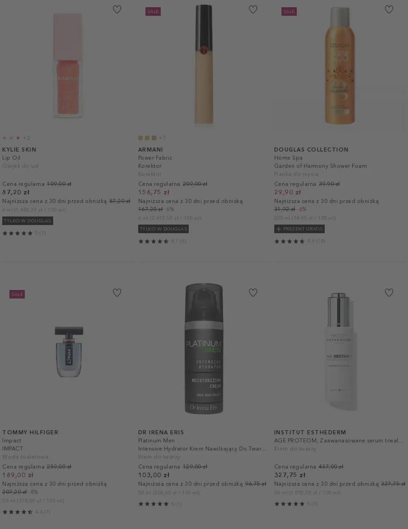Image resolution: width=408 pixels, height=529 pixels.
Task: Add Kylie Skin Lip Oil to wishlist
Action: (117, 9)
